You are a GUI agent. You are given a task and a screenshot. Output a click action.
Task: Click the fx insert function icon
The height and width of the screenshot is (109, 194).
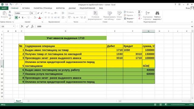click(x=32, y=26)
